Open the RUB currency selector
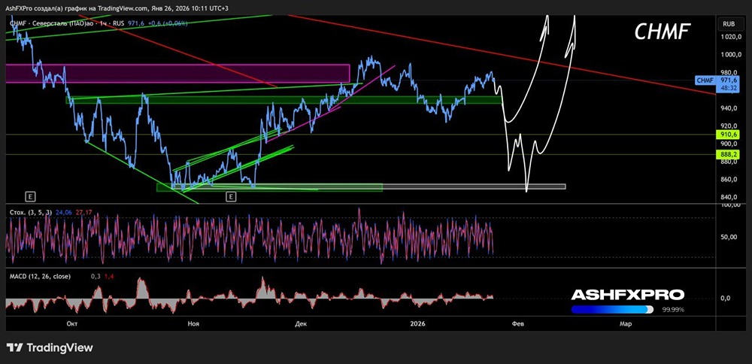The image size is (752, 364). point(730,23)
